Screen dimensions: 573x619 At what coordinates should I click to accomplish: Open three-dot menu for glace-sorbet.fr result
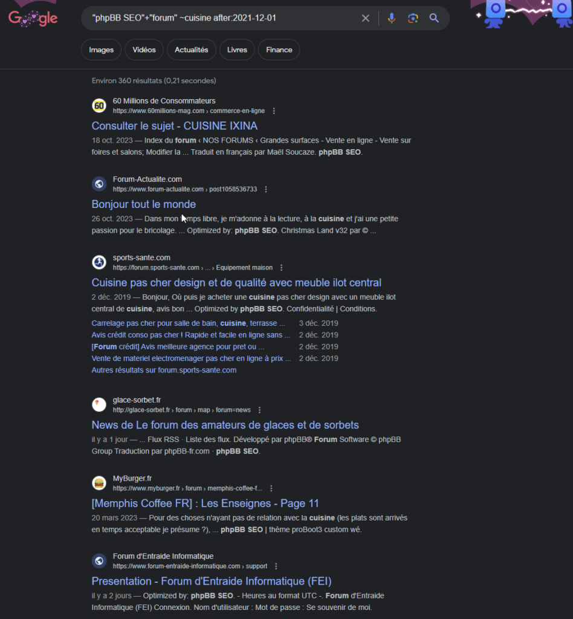tap(259, 410)
